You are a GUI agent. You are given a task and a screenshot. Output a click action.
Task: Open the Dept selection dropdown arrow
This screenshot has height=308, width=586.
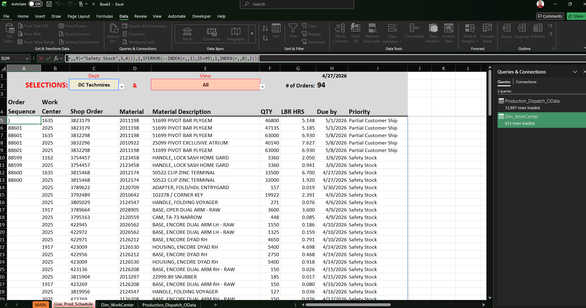122,87
